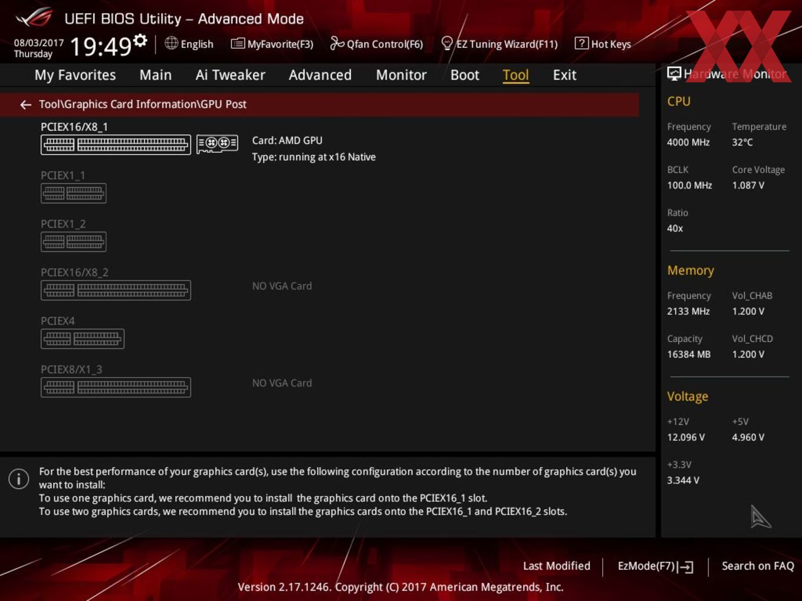Click 'Type: running at x16 Native'
The image size is (802, 601).
pos(314,157)
